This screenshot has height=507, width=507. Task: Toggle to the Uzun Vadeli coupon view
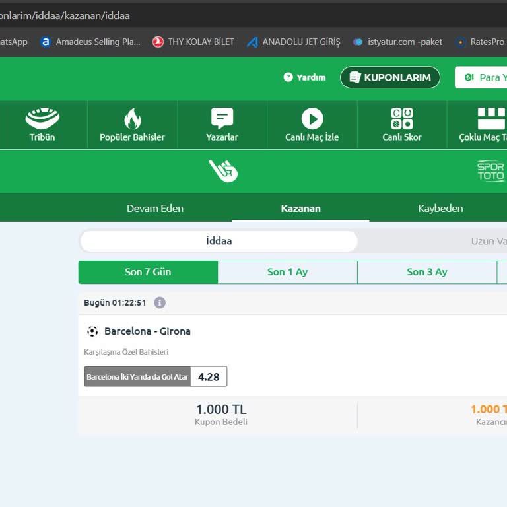[x=489, y=242]
